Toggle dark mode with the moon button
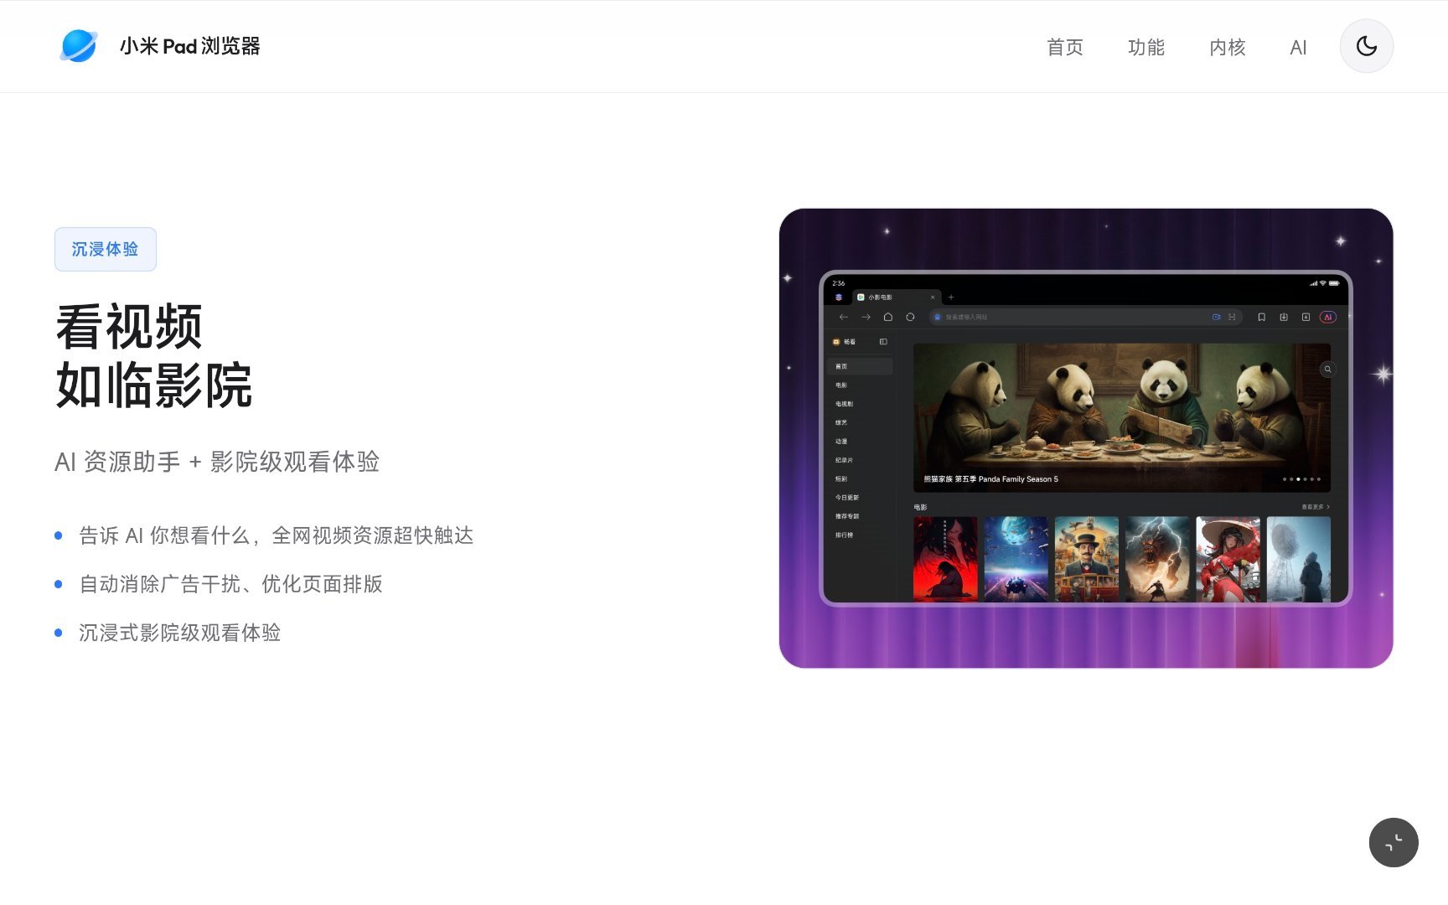The height and width of the screenshot is (905, 1448). tap(1367, 46)
